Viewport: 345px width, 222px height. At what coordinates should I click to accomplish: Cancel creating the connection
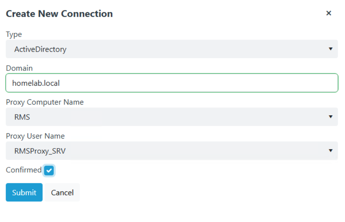(62, 192)
